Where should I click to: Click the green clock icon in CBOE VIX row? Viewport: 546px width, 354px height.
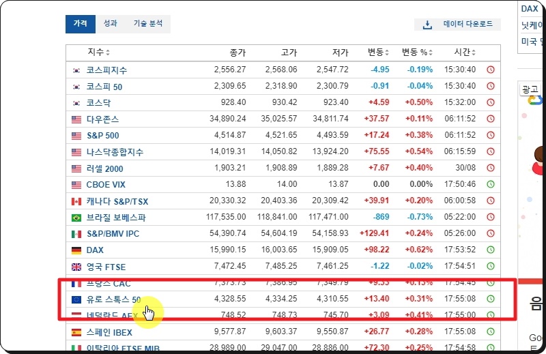pos(491,184)
